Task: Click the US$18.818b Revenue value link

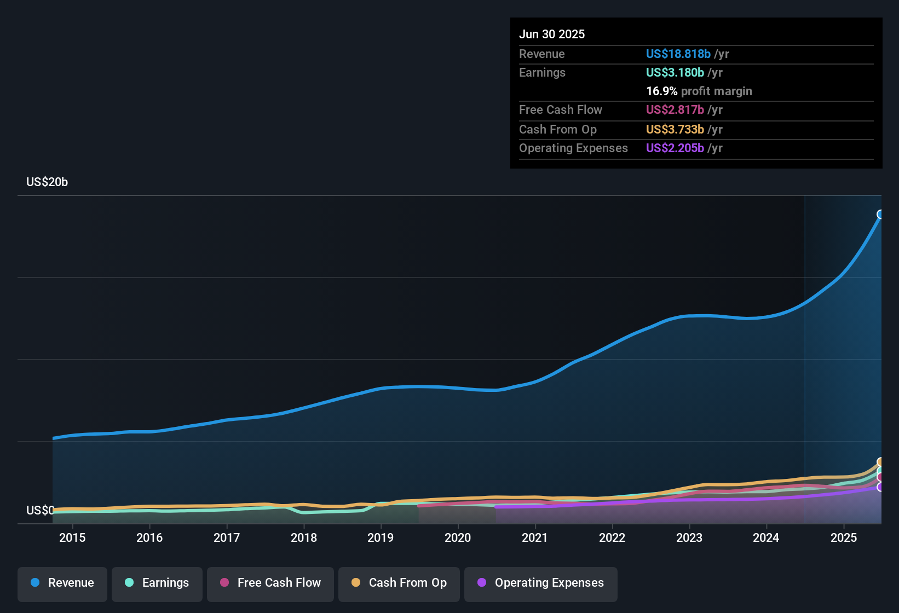Action: (x=678, y=54)
